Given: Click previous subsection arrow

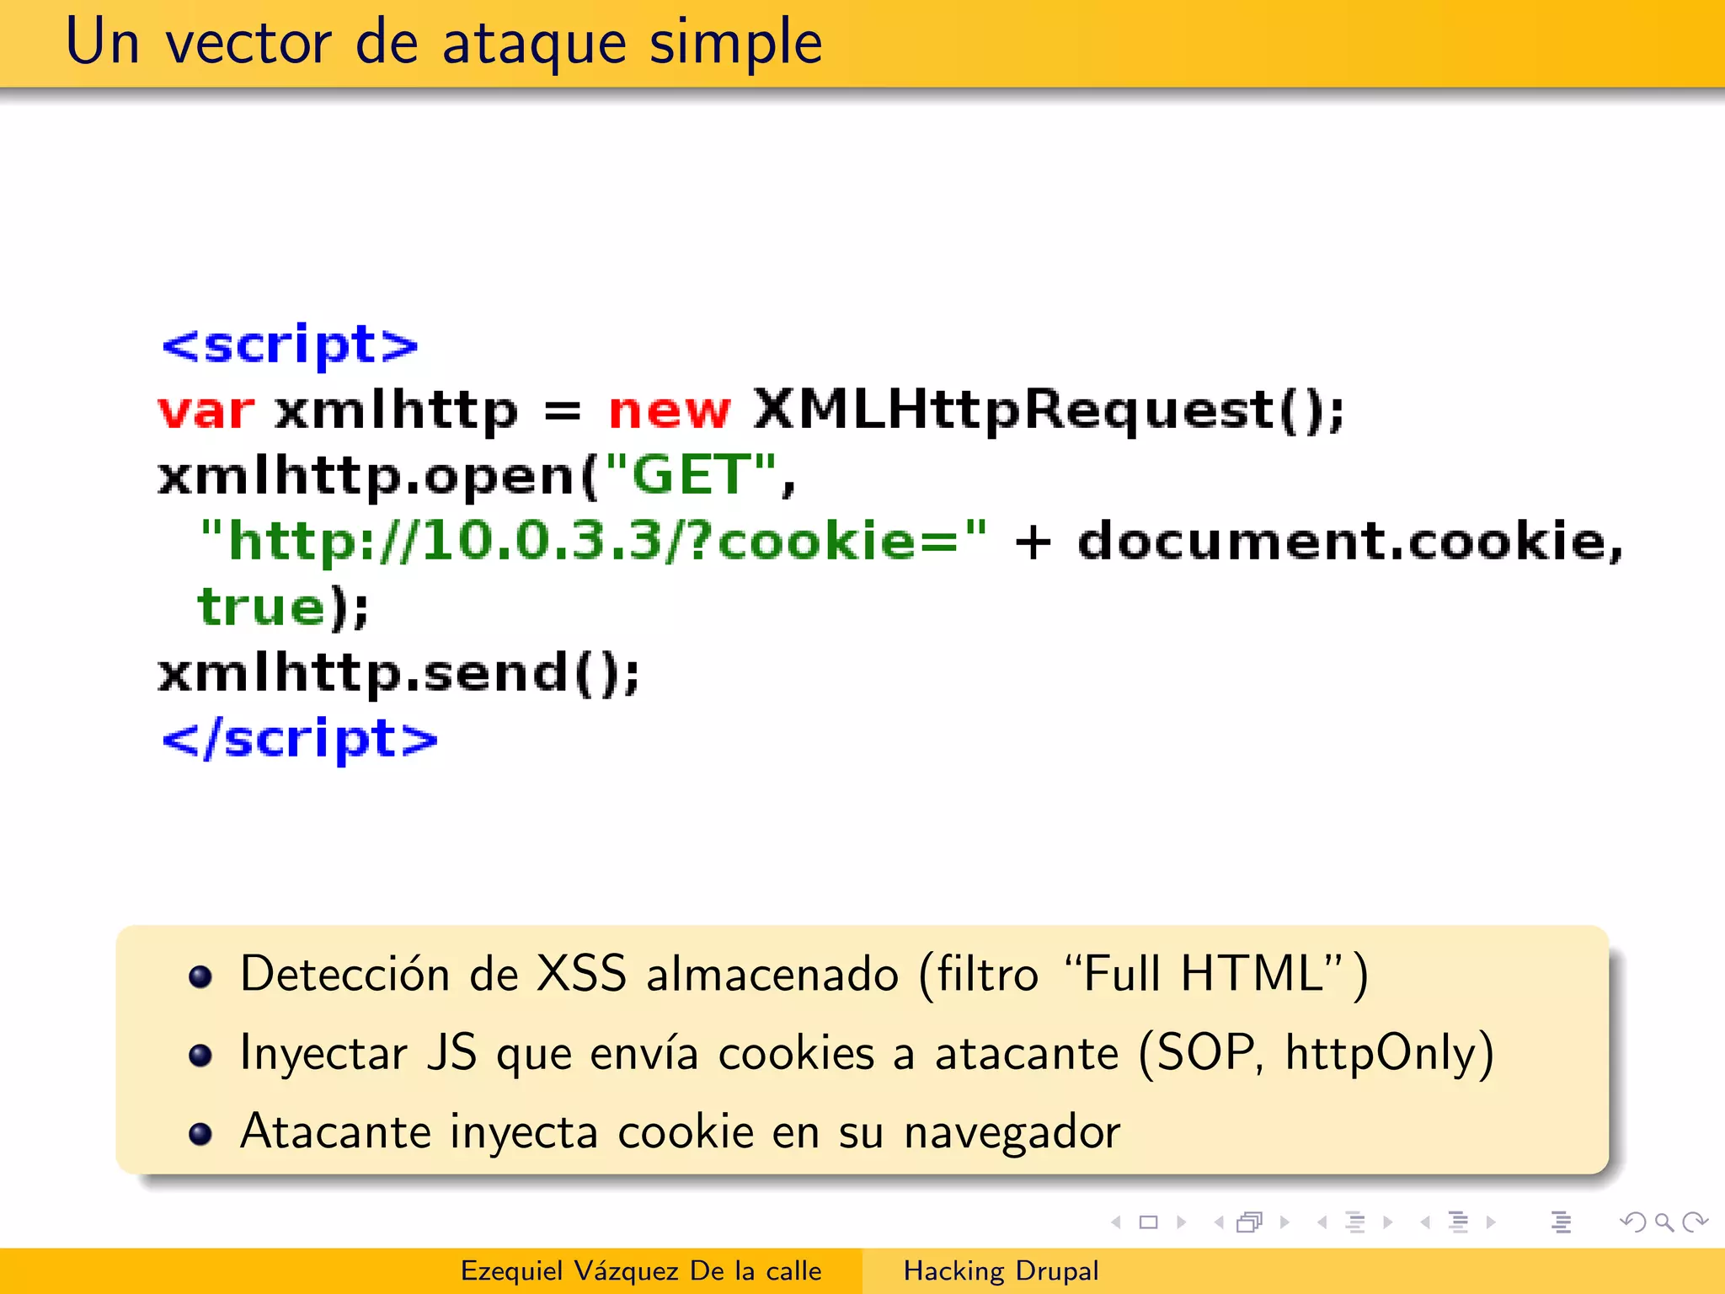Looking at the screenshot, I should [x=1322, y=1222].
